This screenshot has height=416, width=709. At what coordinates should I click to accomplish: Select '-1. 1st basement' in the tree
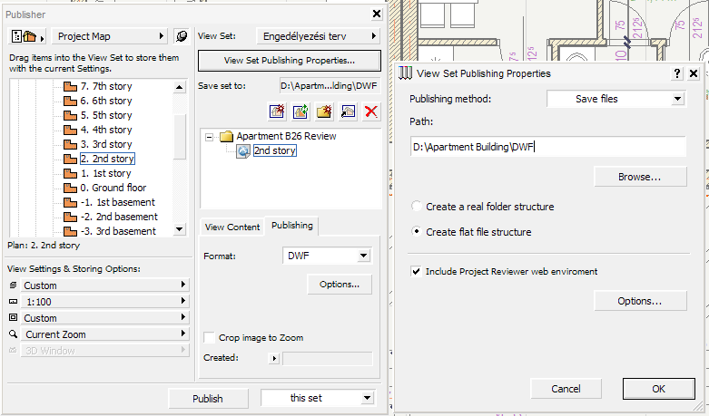(x=118, y=202)
